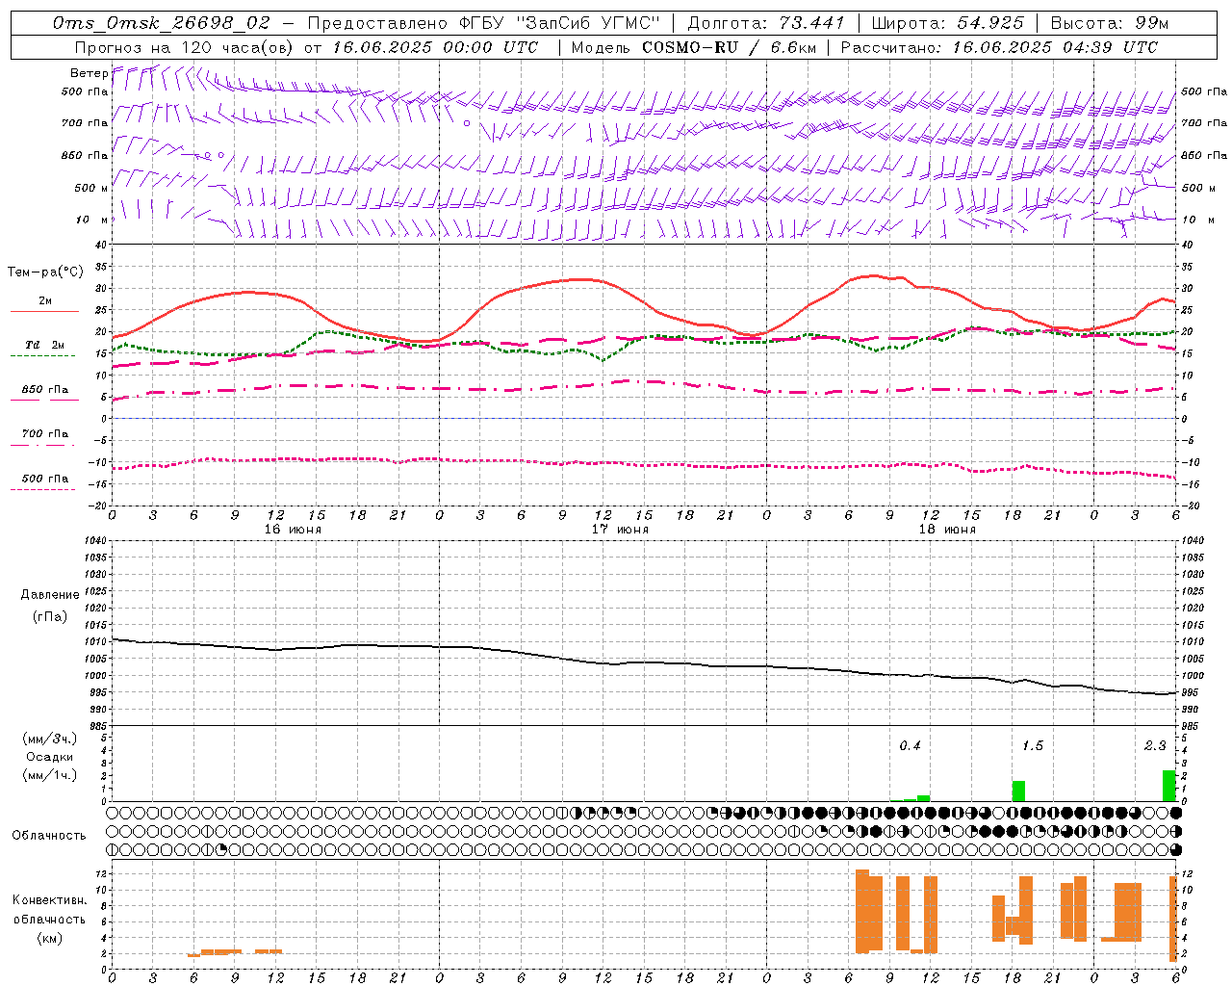Click the 1.5 precipitation total
1232x986 pixels.
[1033, 746]
